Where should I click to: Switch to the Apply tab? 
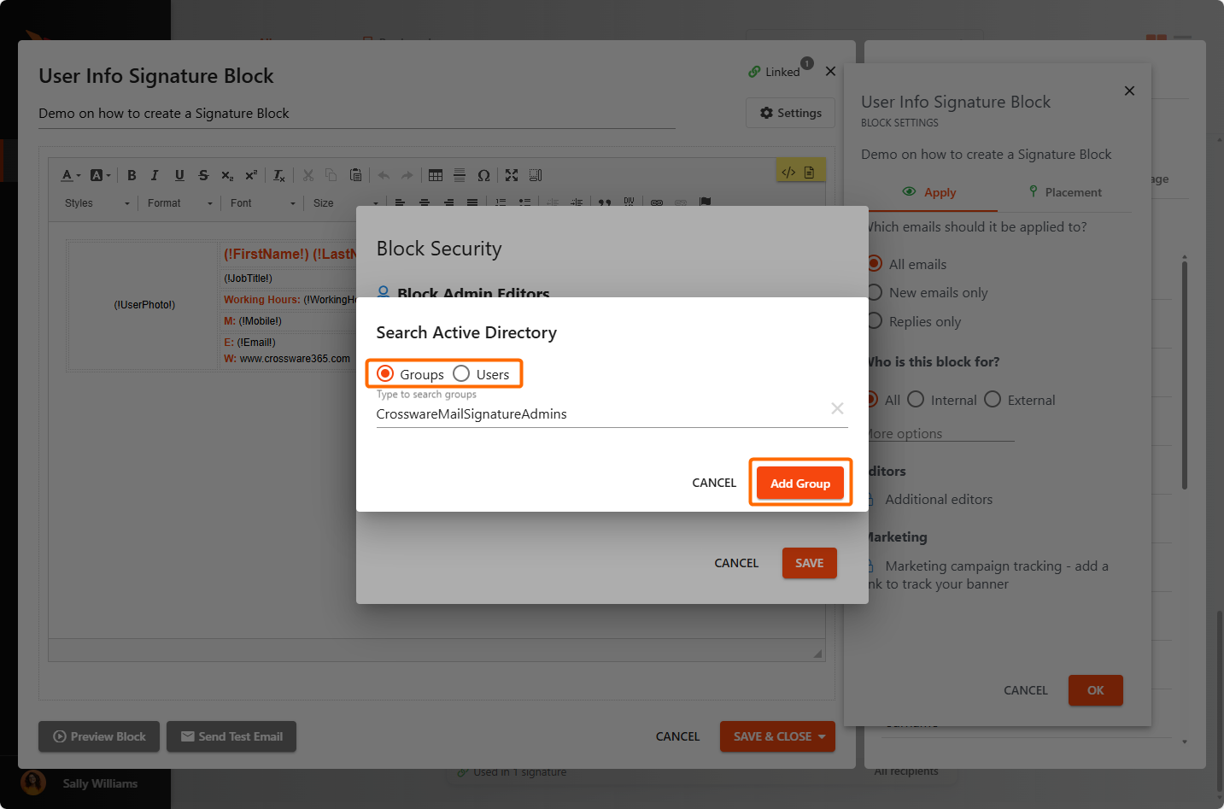coord(930,192)
